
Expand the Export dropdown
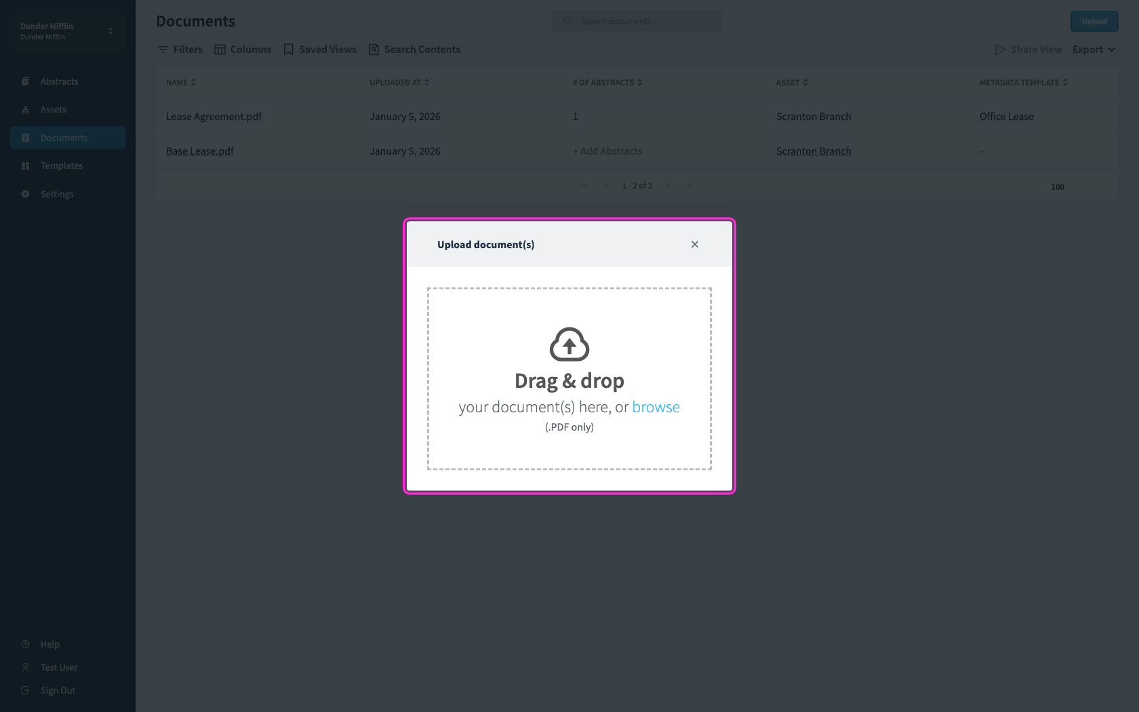click(1094, 50)
